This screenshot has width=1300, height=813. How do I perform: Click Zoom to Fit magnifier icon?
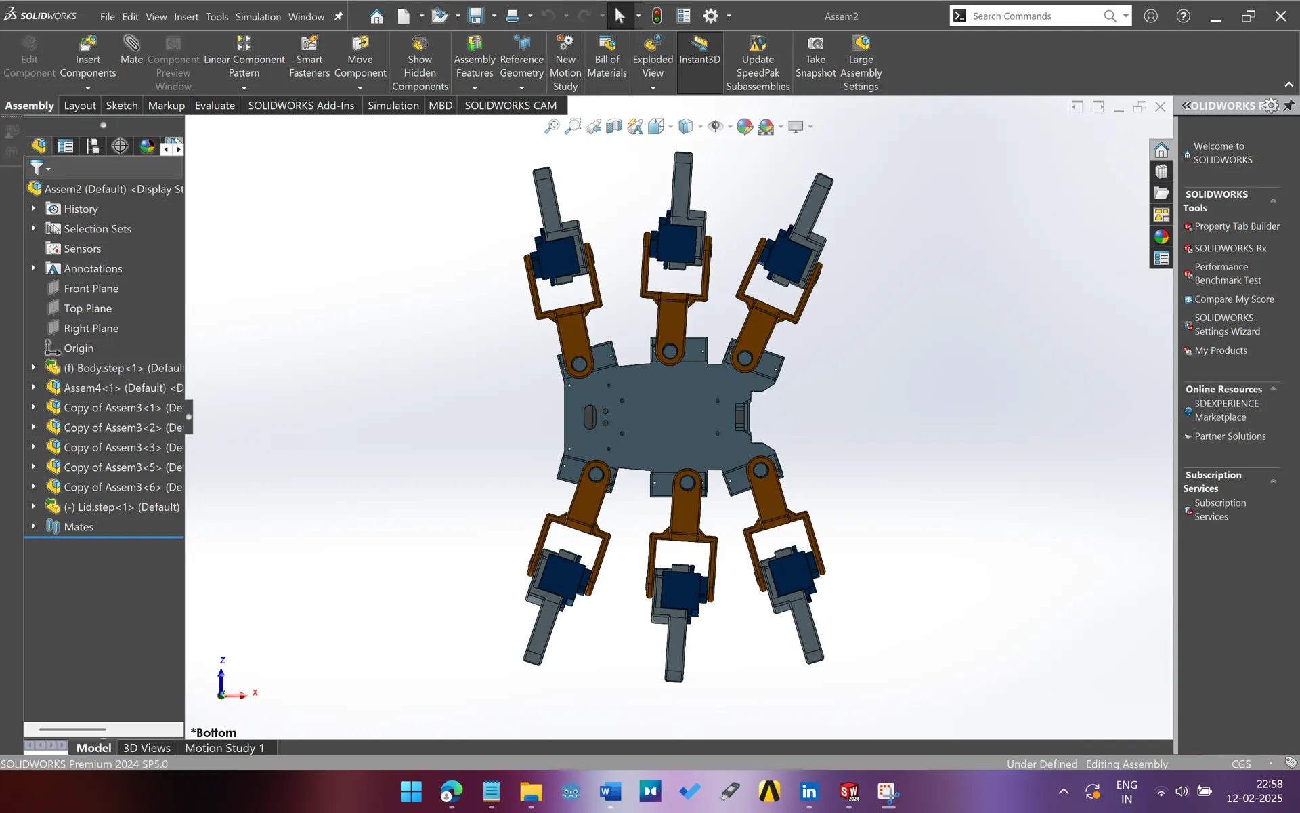click(x=552, y=127)
